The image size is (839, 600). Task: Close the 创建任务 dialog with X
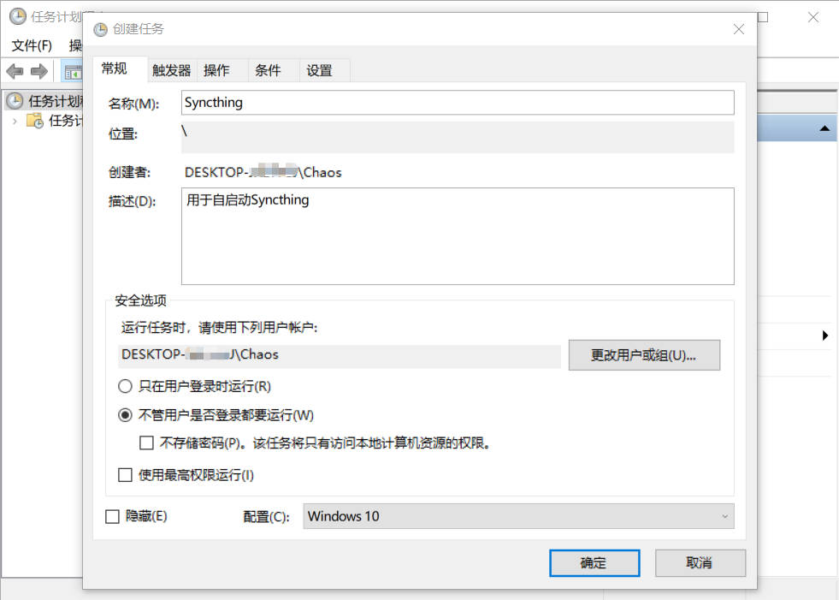tap(739, 29)
